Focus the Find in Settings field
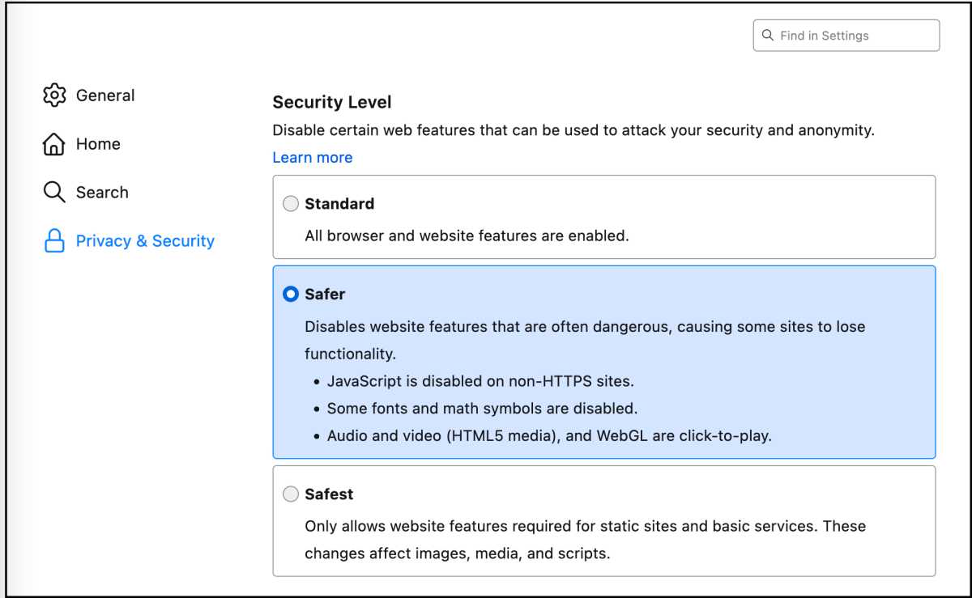 [x=846, y=36]
